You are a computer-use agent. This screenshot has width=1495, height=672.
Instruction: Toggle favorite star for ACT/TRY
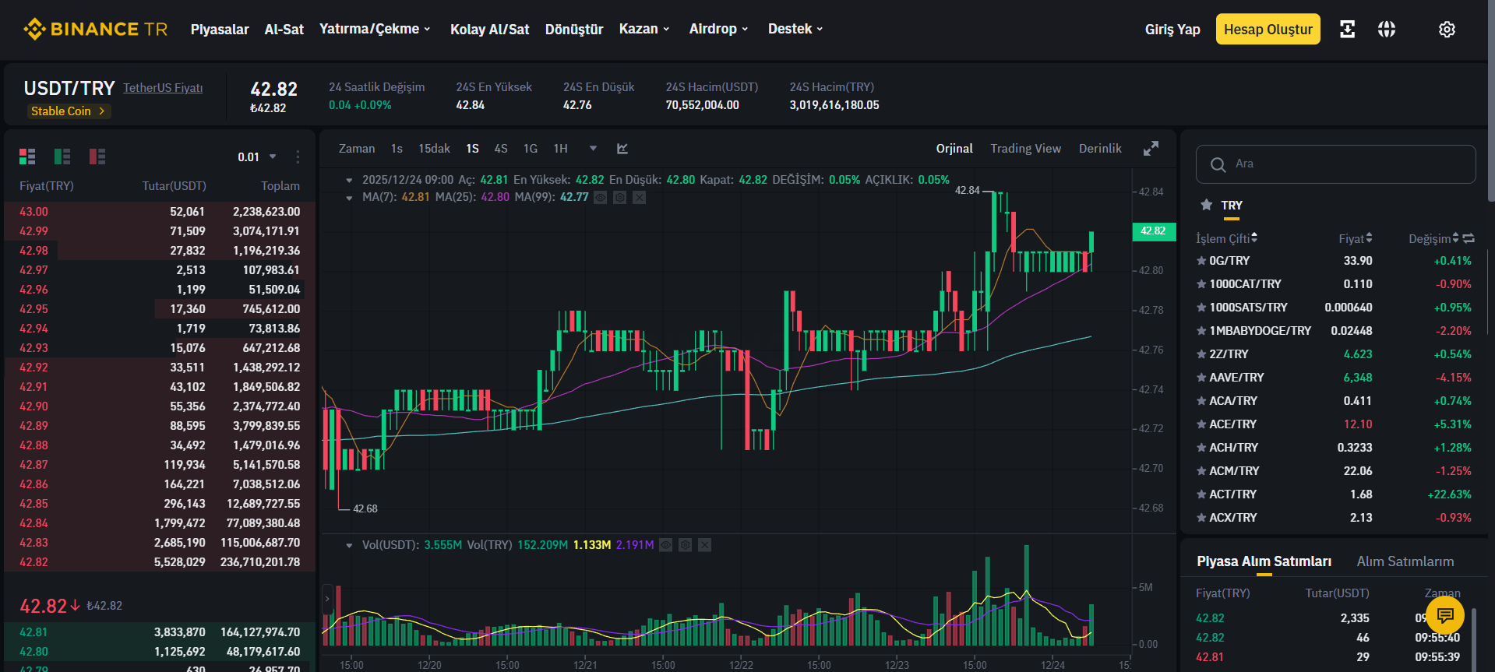click(x=1201, y=494)
